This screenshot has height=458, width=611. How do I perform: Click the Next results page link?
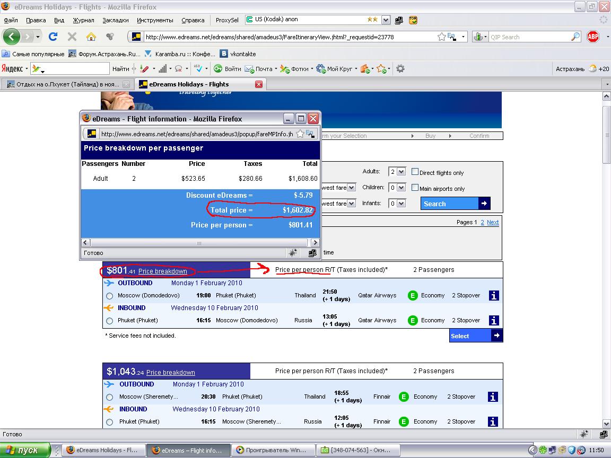[x=493, y=223]
